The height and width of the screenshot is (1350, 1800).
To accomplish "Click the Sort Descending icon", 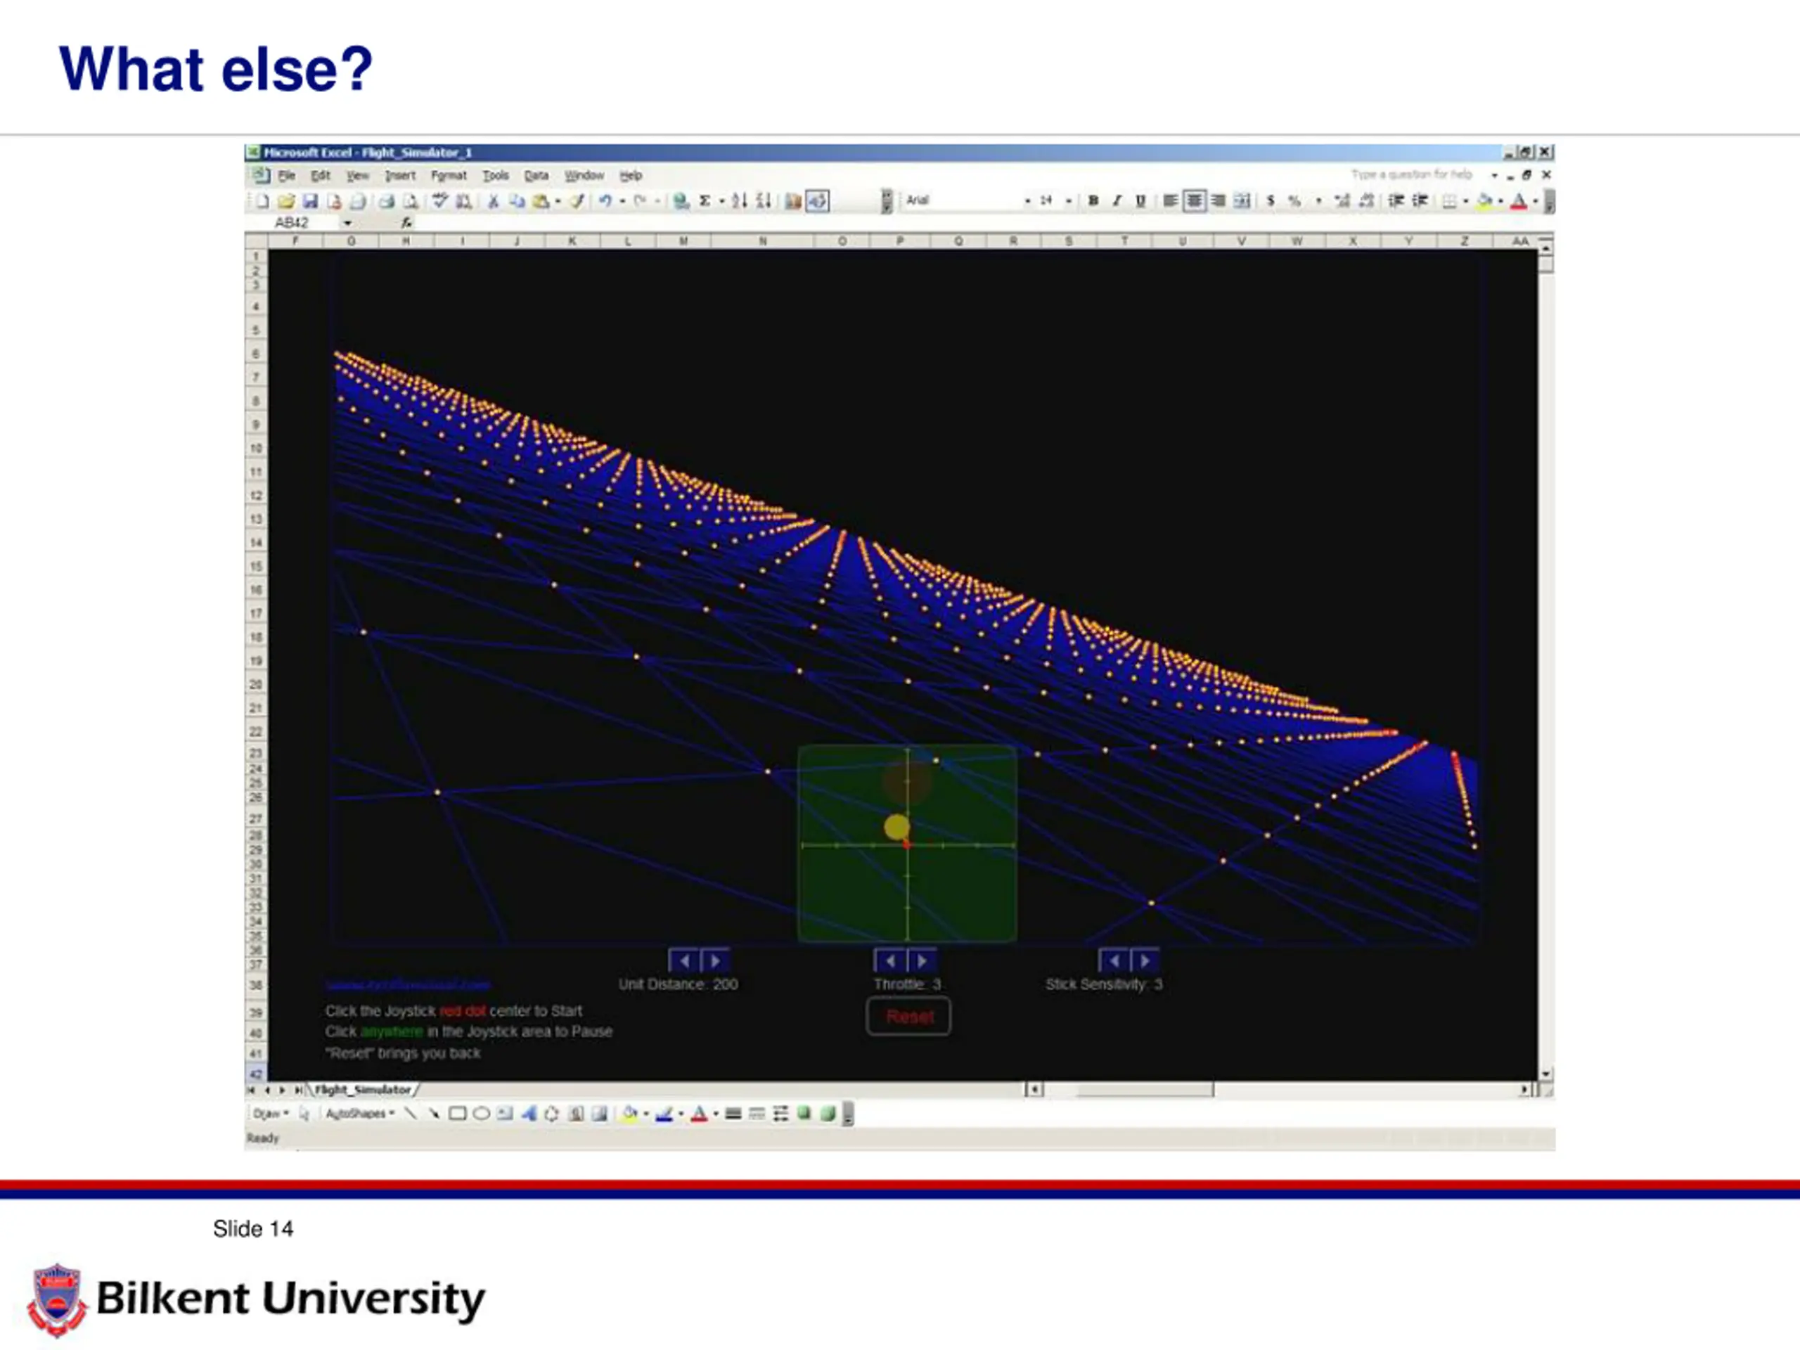I will click(762, 201).
